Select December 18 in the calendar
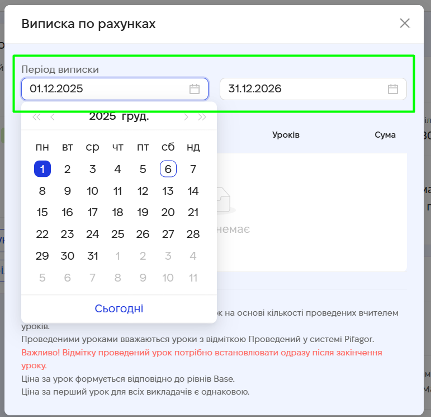431x417 pixels. tap(117, 213)
